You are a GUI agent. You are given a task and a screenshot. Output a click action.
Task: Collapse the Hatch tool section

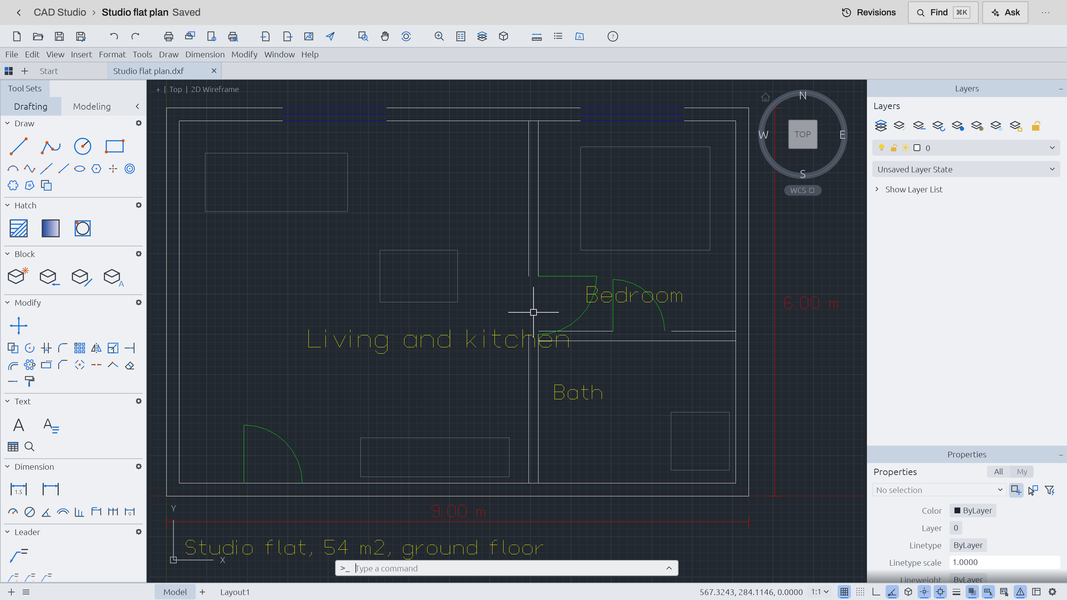(x=7, y=205)
